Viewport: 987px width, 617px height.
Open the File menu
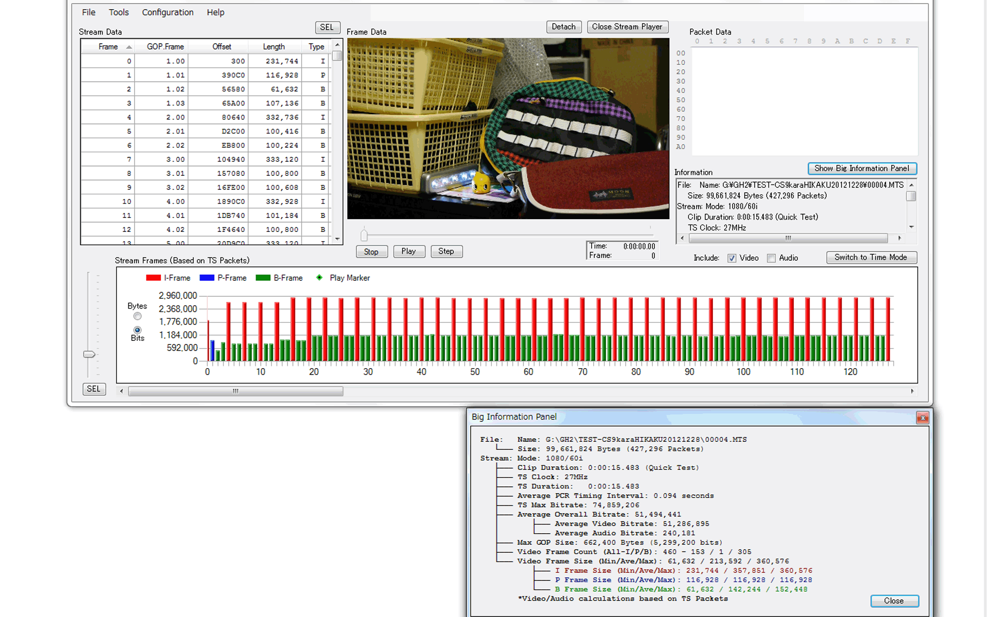pyautogui.click(x=88, y=12)
